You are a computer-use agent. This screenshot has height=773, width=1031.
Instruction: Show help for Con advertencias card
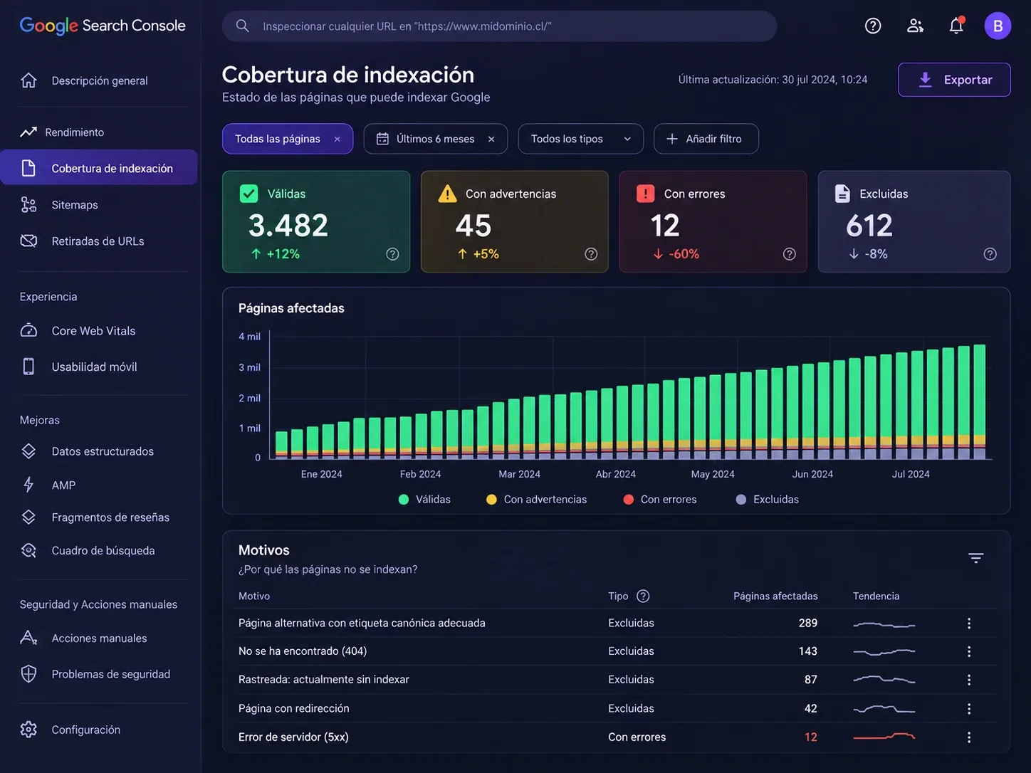(591, 254)
